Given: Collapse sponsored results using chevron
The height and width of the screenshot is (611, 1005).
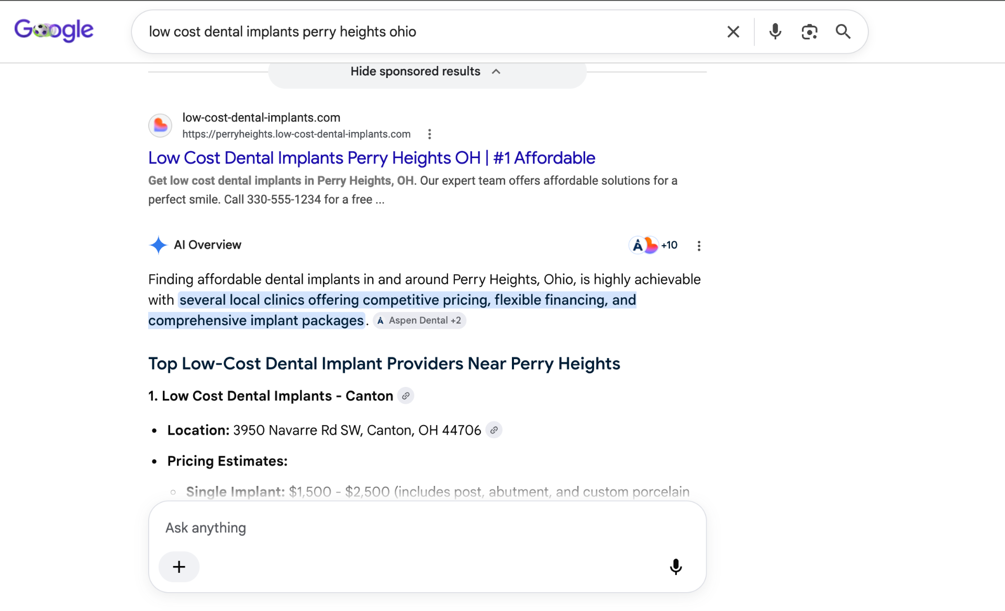Looking at the screenshot, I should [x=496, y=72].
